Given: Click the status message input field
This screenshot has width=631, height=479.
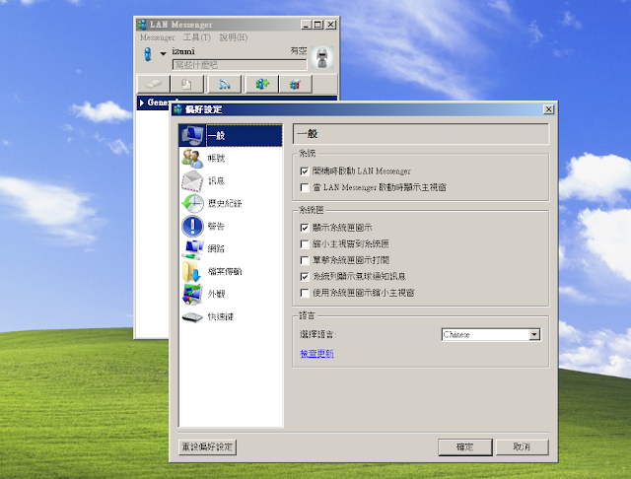Looking at the screenshot, I should click(x=240, y=65).
